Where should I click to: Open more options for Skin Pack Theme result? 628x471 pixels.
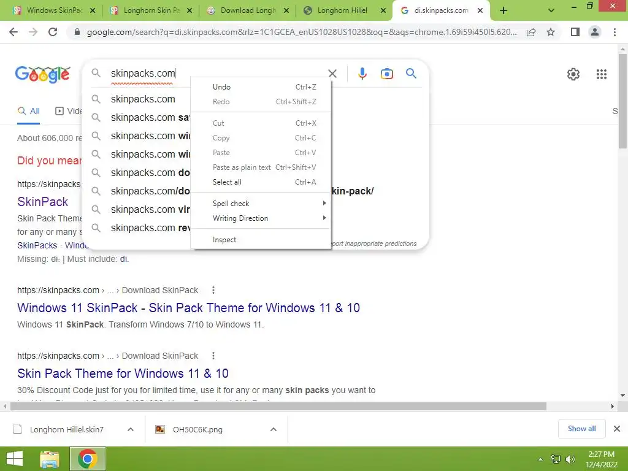pos(213,356)
